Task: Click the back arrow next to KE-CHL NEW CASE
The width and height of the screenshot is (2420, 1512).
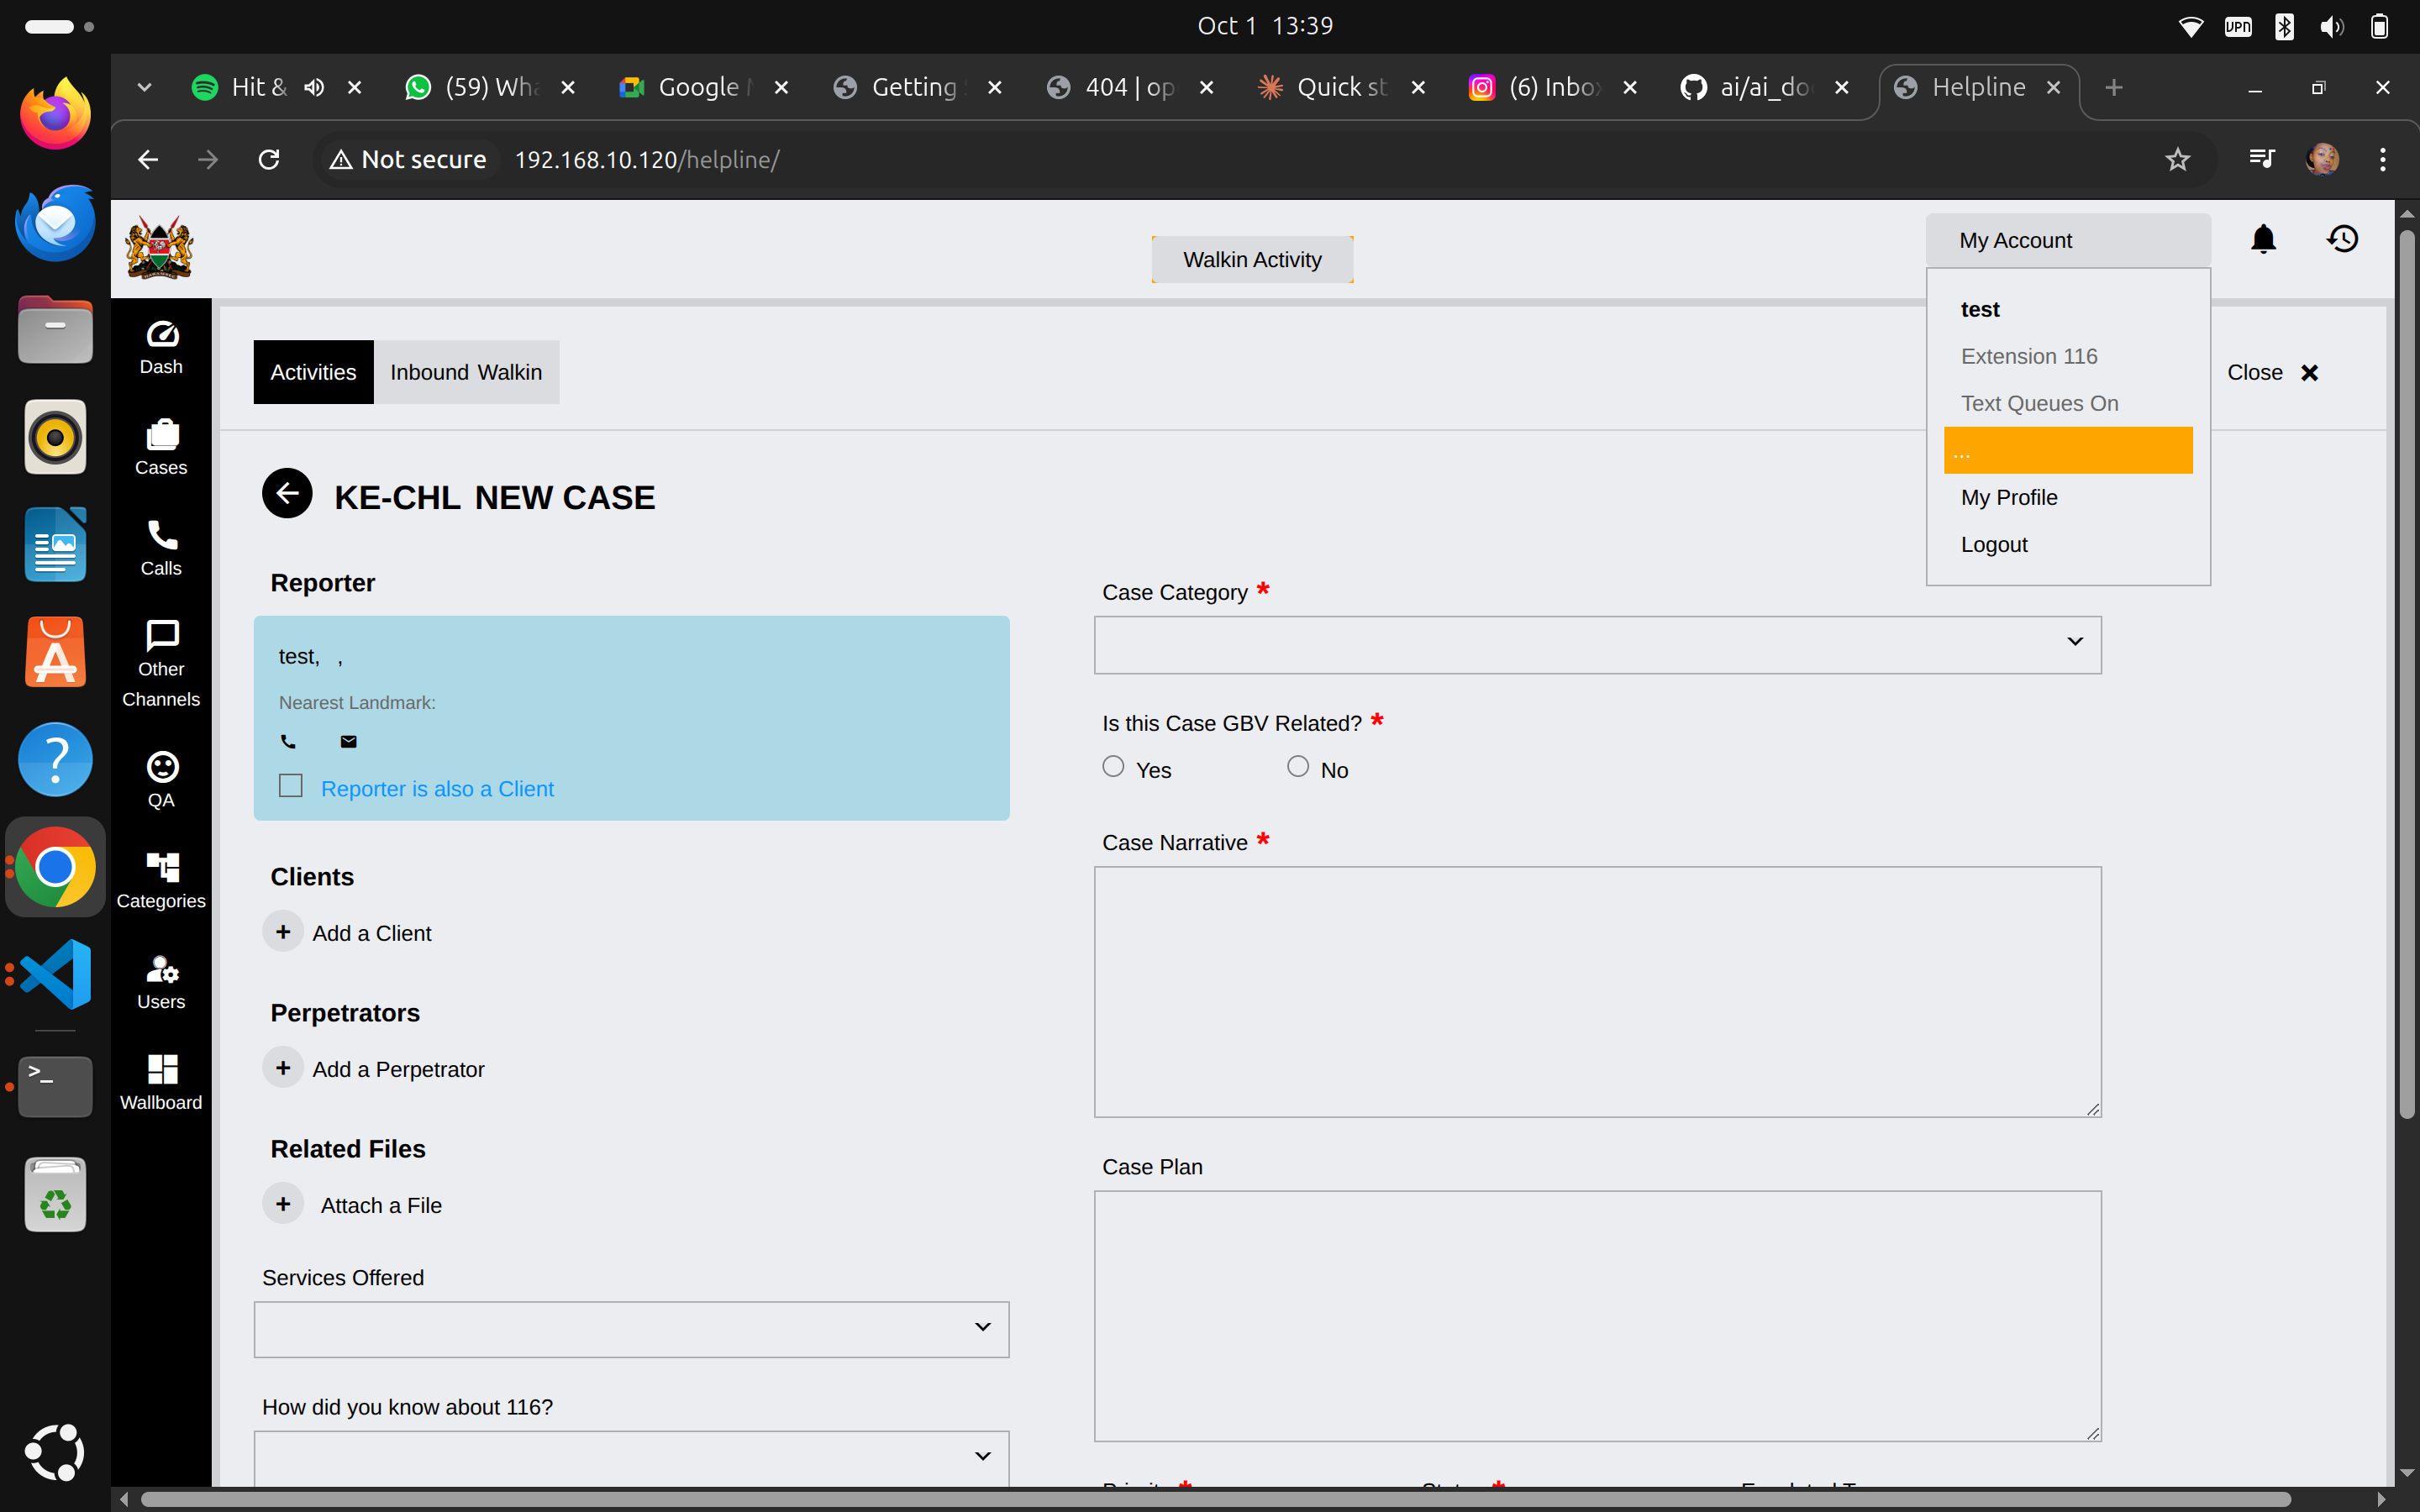Action: [x=287, y=493]
